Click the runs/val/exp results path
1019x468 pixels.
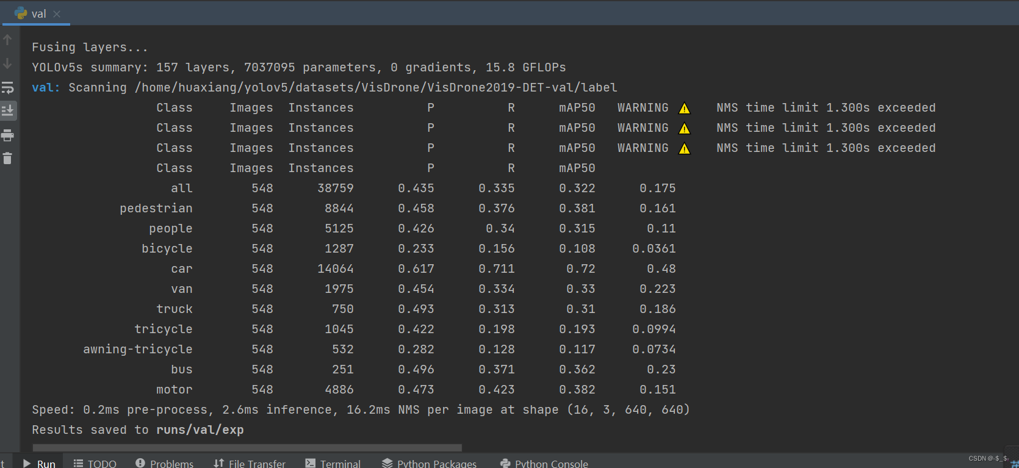[200, 430]
